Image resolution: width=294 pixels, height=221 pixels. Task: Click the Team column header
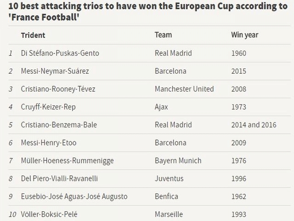click(163, 35)
